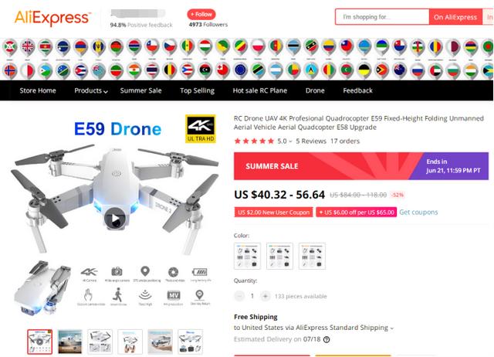Select the third color option

pyautogui.click(x=312, y=256)
